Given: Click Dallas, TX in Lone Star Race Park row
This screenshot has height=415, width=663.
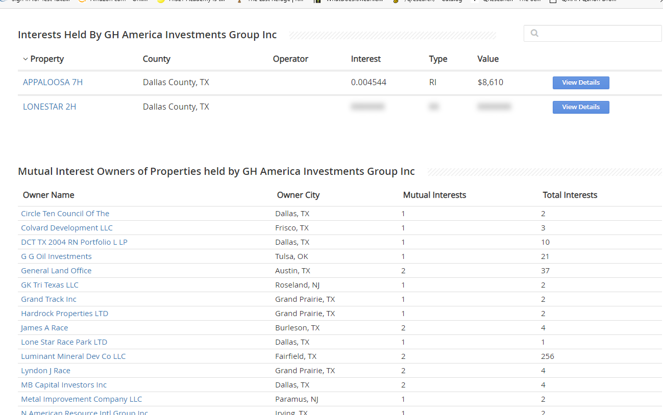Looking at the screenshot, I should pos(292,342).
